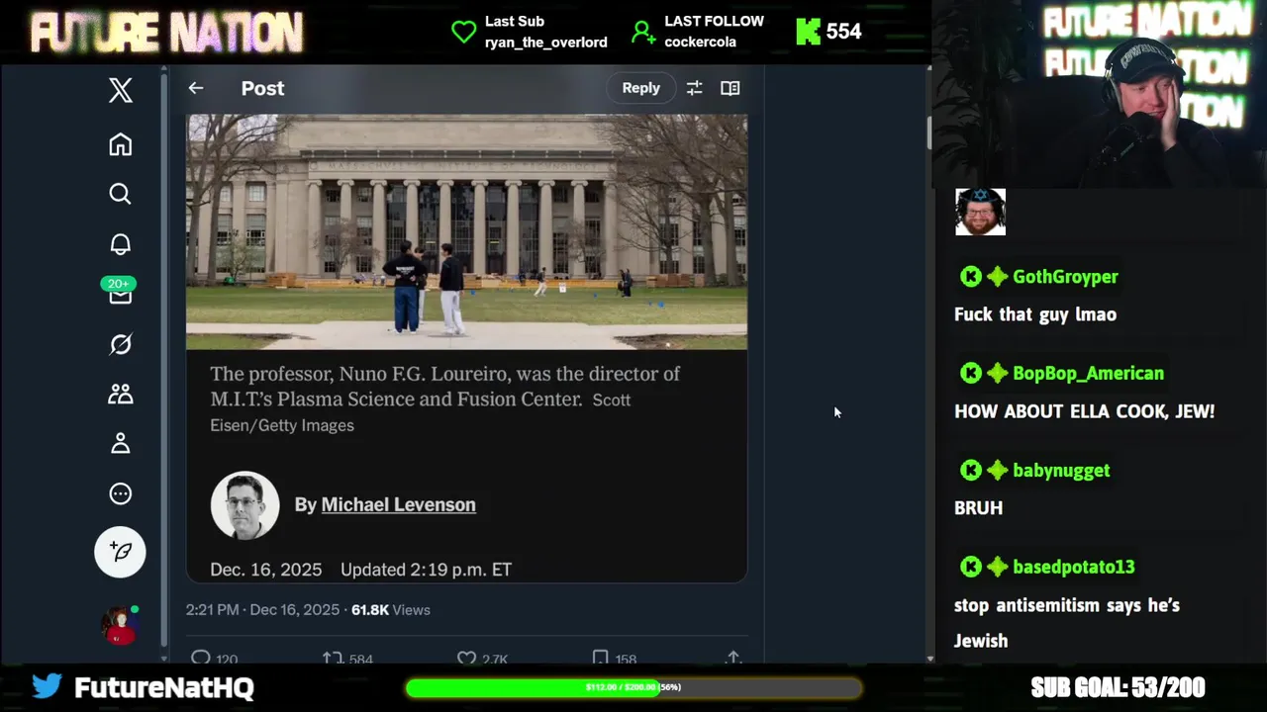Open the M.I.T. building article image

pyautogui.click(x=466, y=231)
